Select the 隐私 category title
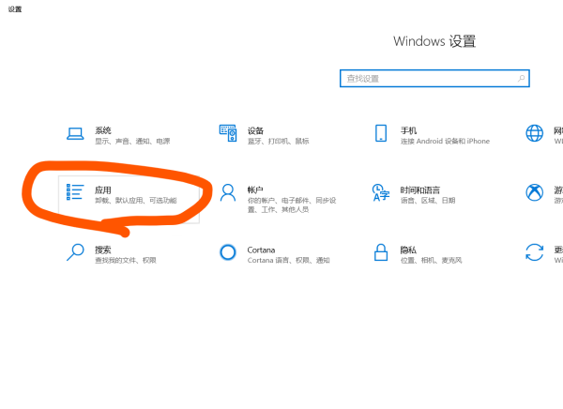This screenshot has width=563, height=409. click(408, 250)
